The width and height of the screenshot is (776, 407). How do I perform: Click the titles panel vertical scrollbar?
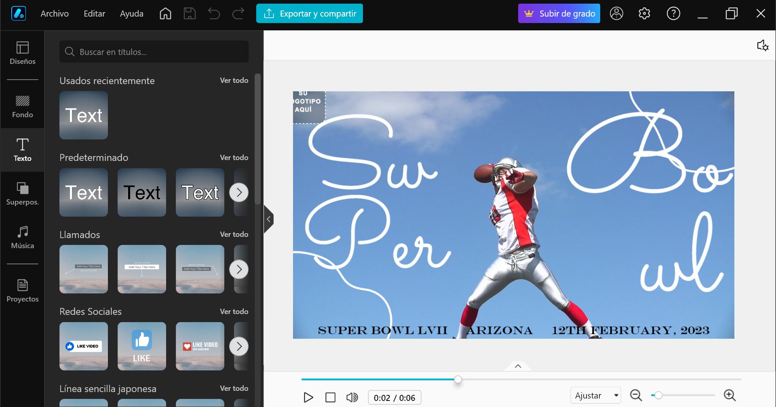pyautogui.click(x=257, y=139)
